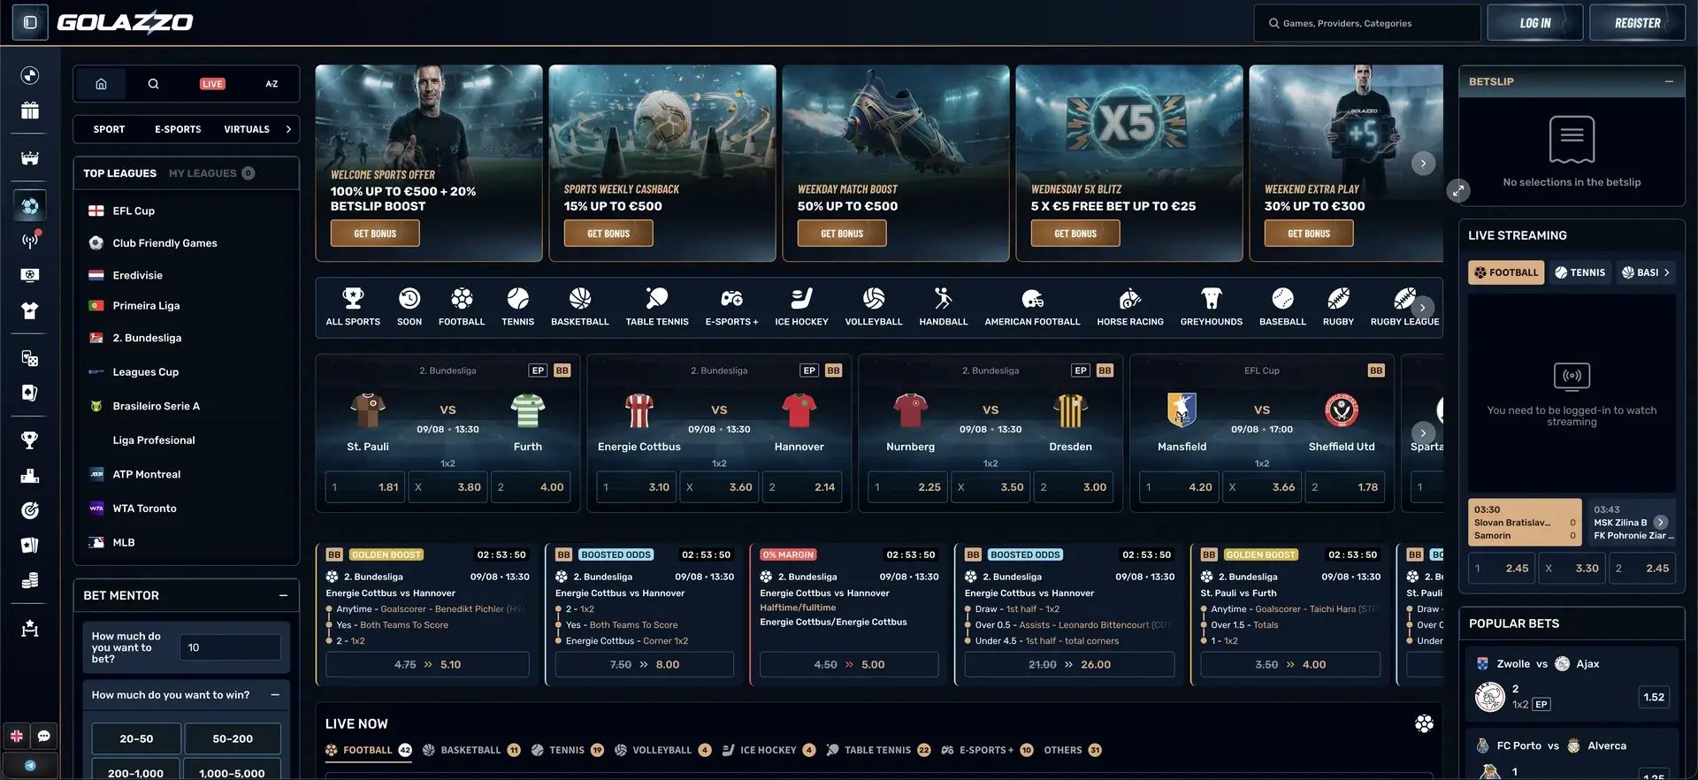Change language via the UK flag icon
This screenshot has height=780, width=1698.
pyautogui.click(x=17, y=736)
